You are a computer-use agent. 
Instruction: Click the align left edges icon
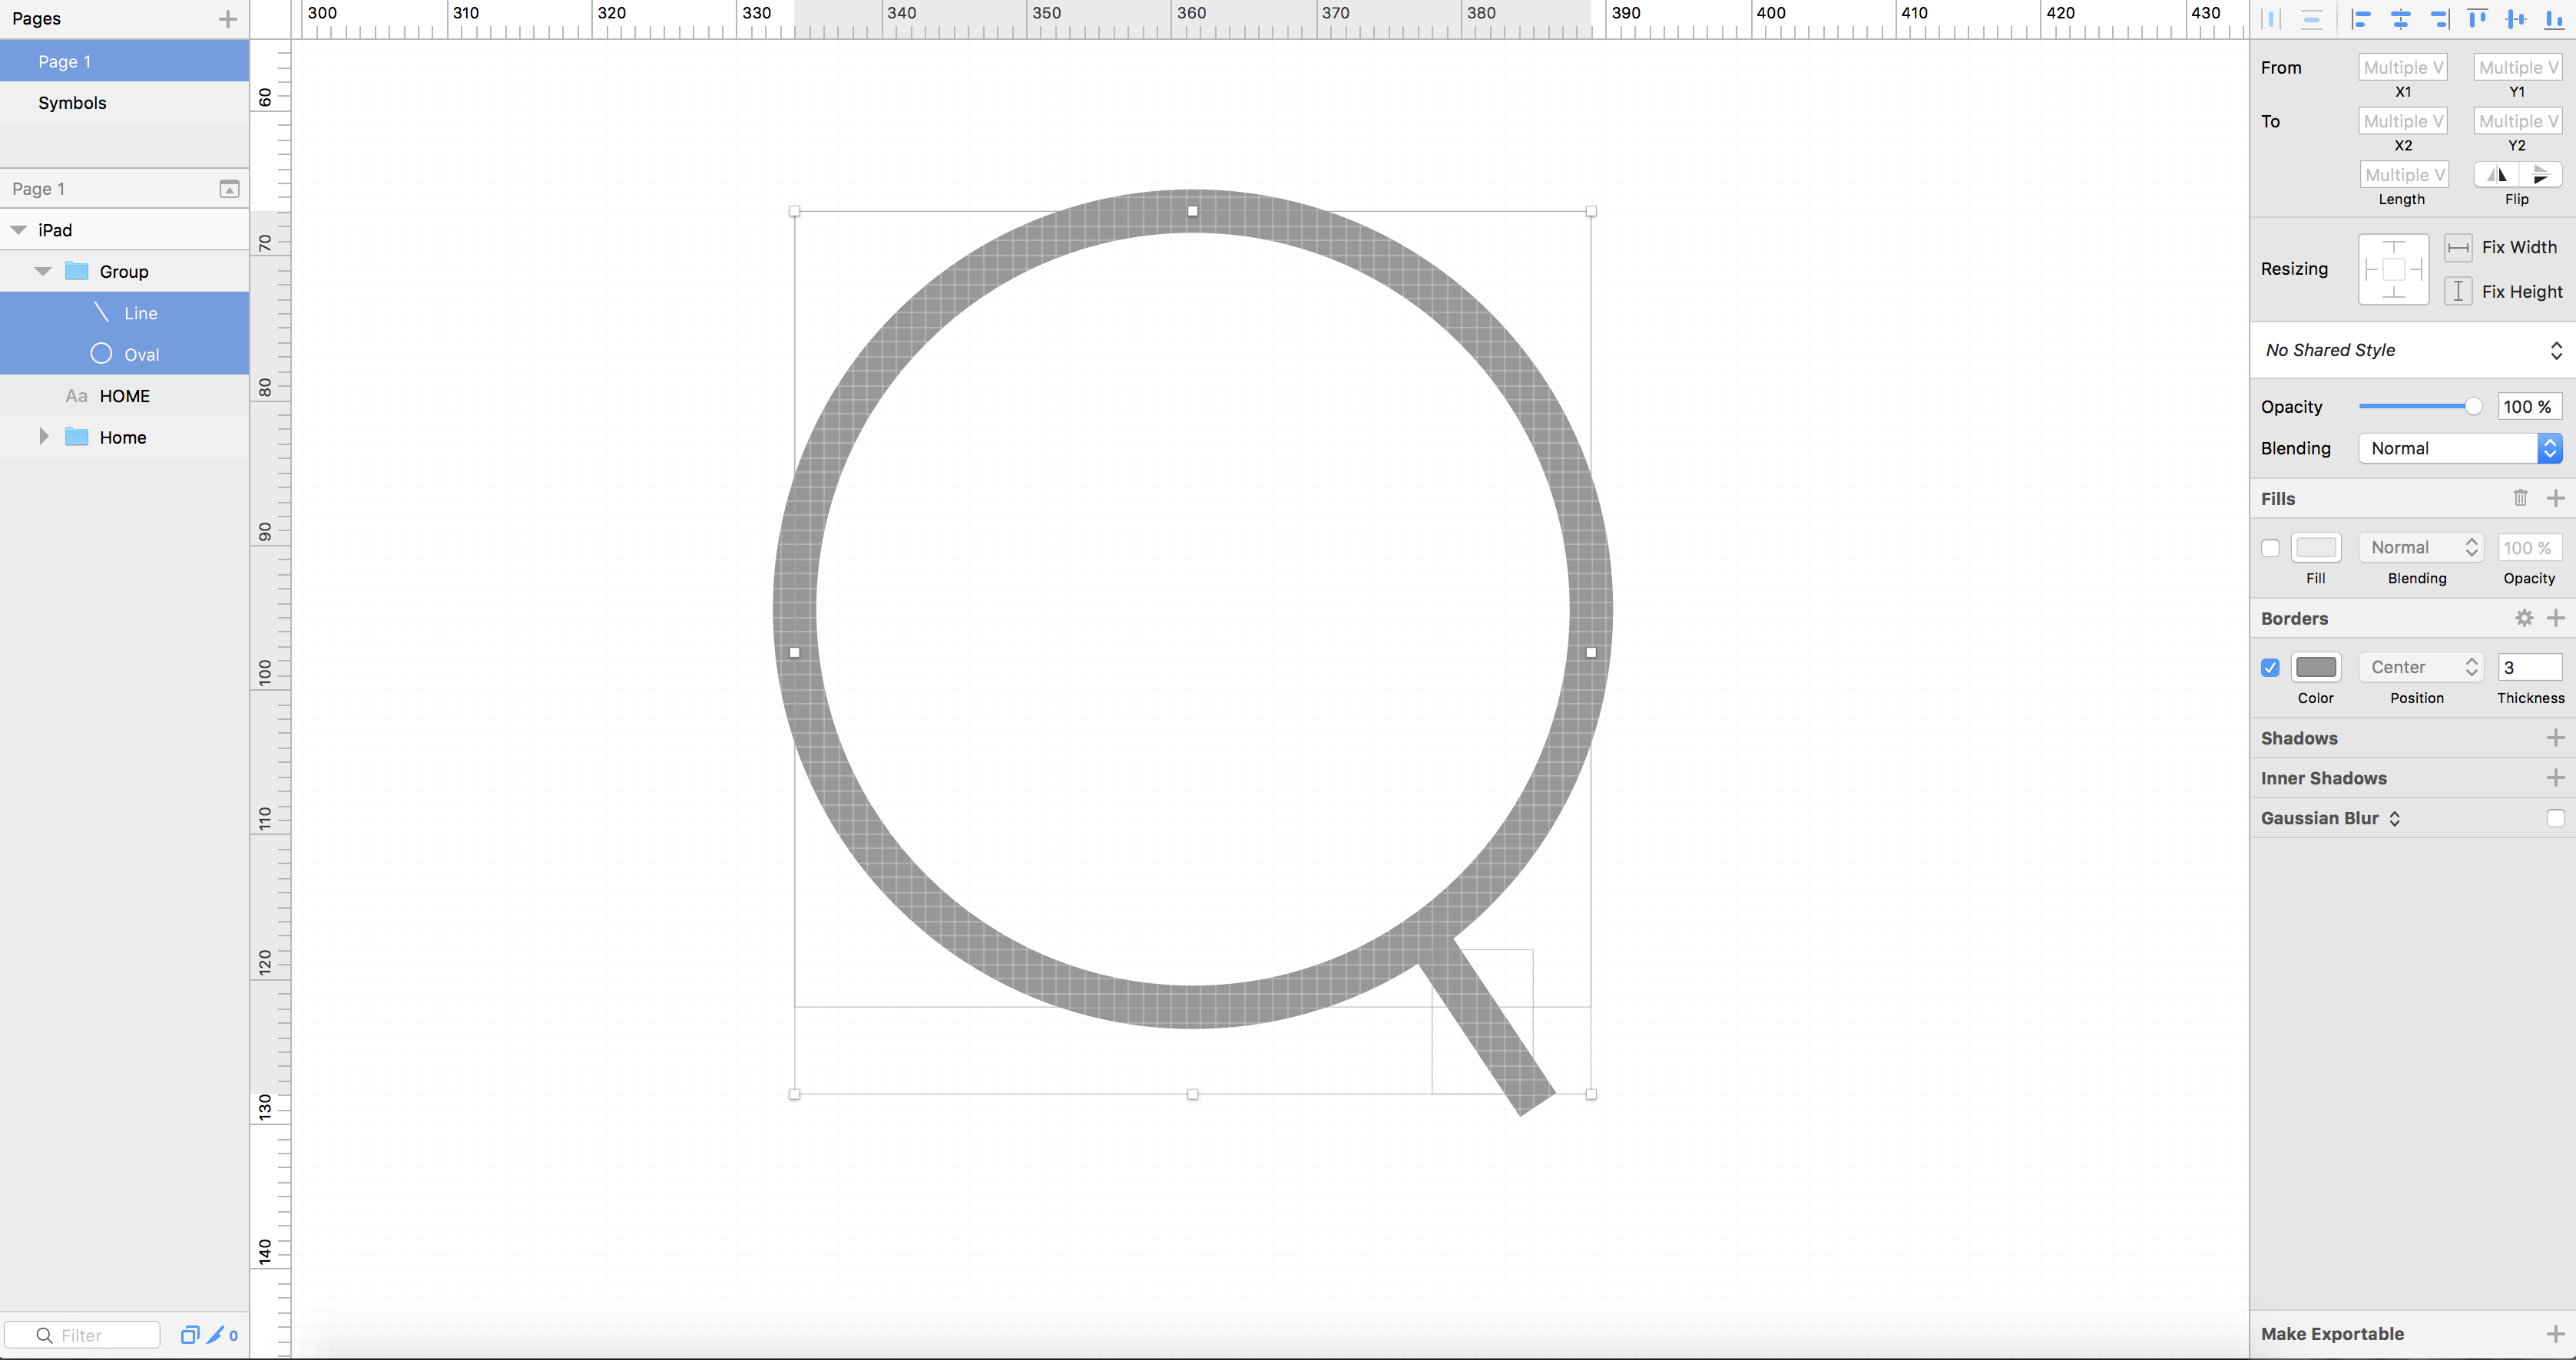click(2361, 18)
